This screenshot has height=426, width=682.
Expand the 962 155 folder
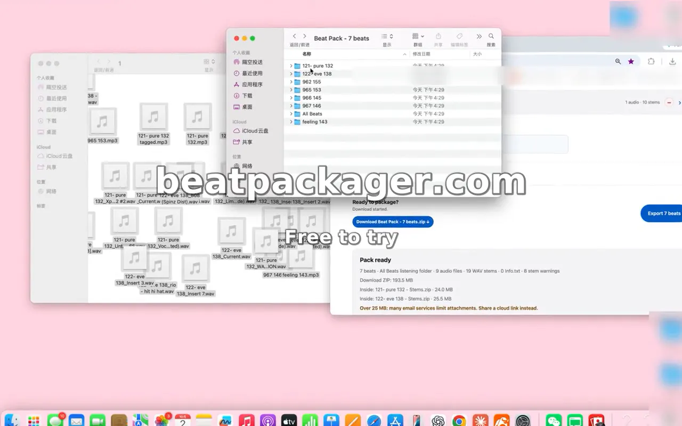(291, 82)
